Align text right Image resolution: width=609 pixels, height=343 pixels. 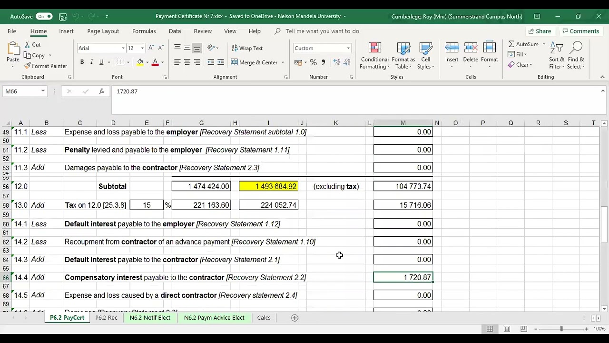click(x=197, y=62)
